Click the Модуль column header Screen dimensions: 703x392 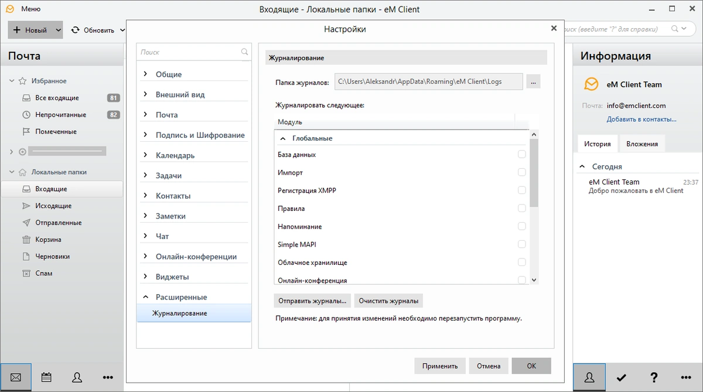click(394, 122)
